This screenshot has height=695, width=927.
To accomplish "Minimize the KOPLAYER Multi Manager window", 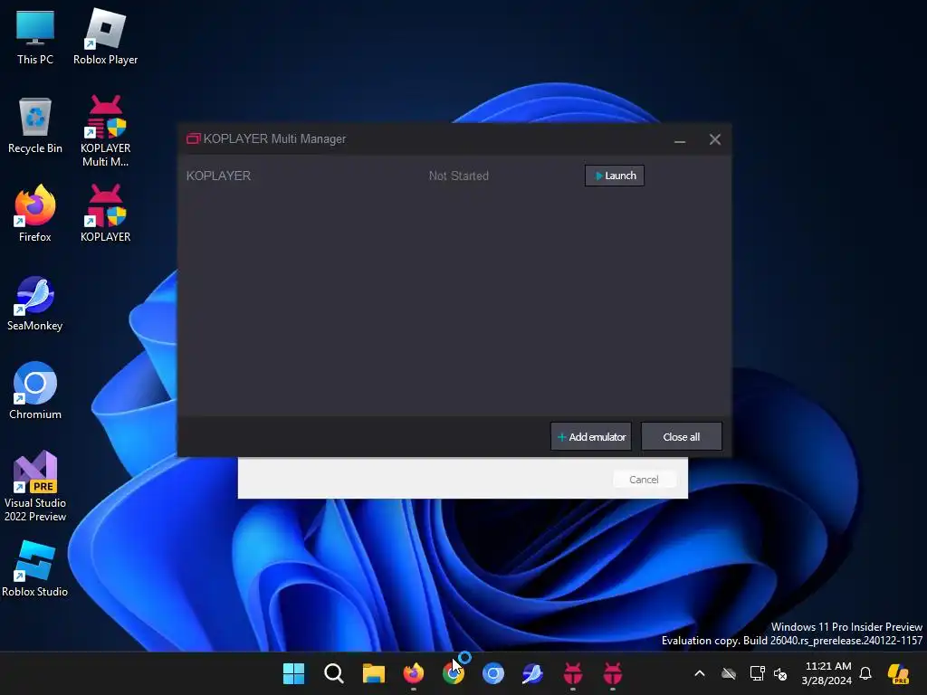I will [680, 140].
